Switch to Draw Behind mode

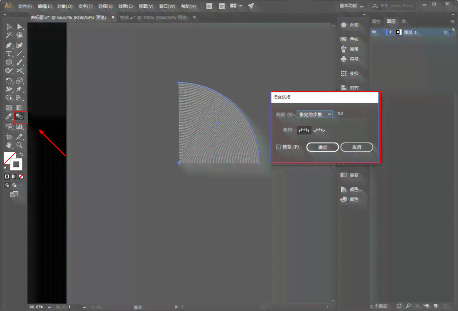14,185
